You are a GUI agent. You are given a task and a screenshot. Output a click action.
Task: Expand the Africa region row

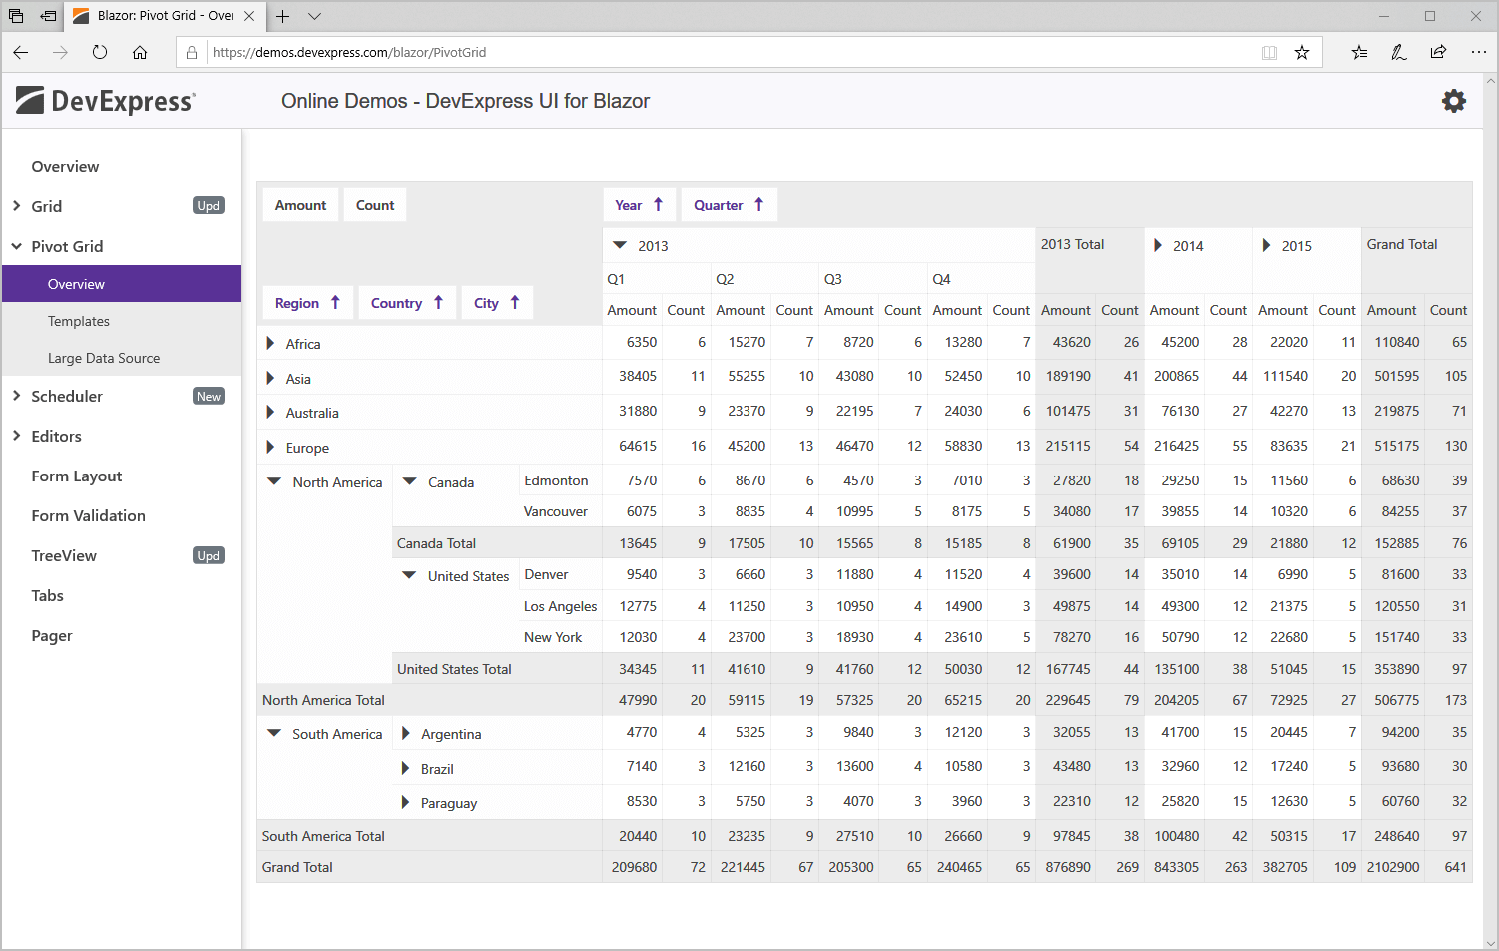click(x=271, y=344)
